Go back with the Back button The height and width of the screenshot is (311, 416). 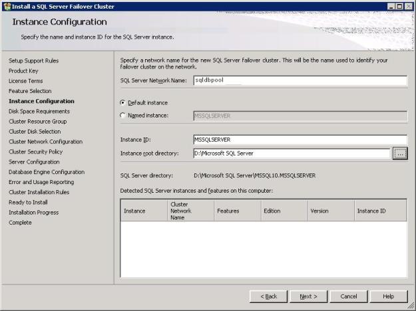268,296
